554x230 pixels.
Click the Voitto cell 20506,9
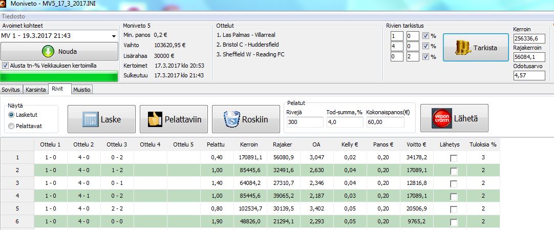pos(417,208)
